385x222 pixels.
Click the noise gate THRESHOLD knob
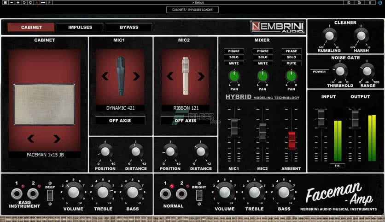pos(340,71)
